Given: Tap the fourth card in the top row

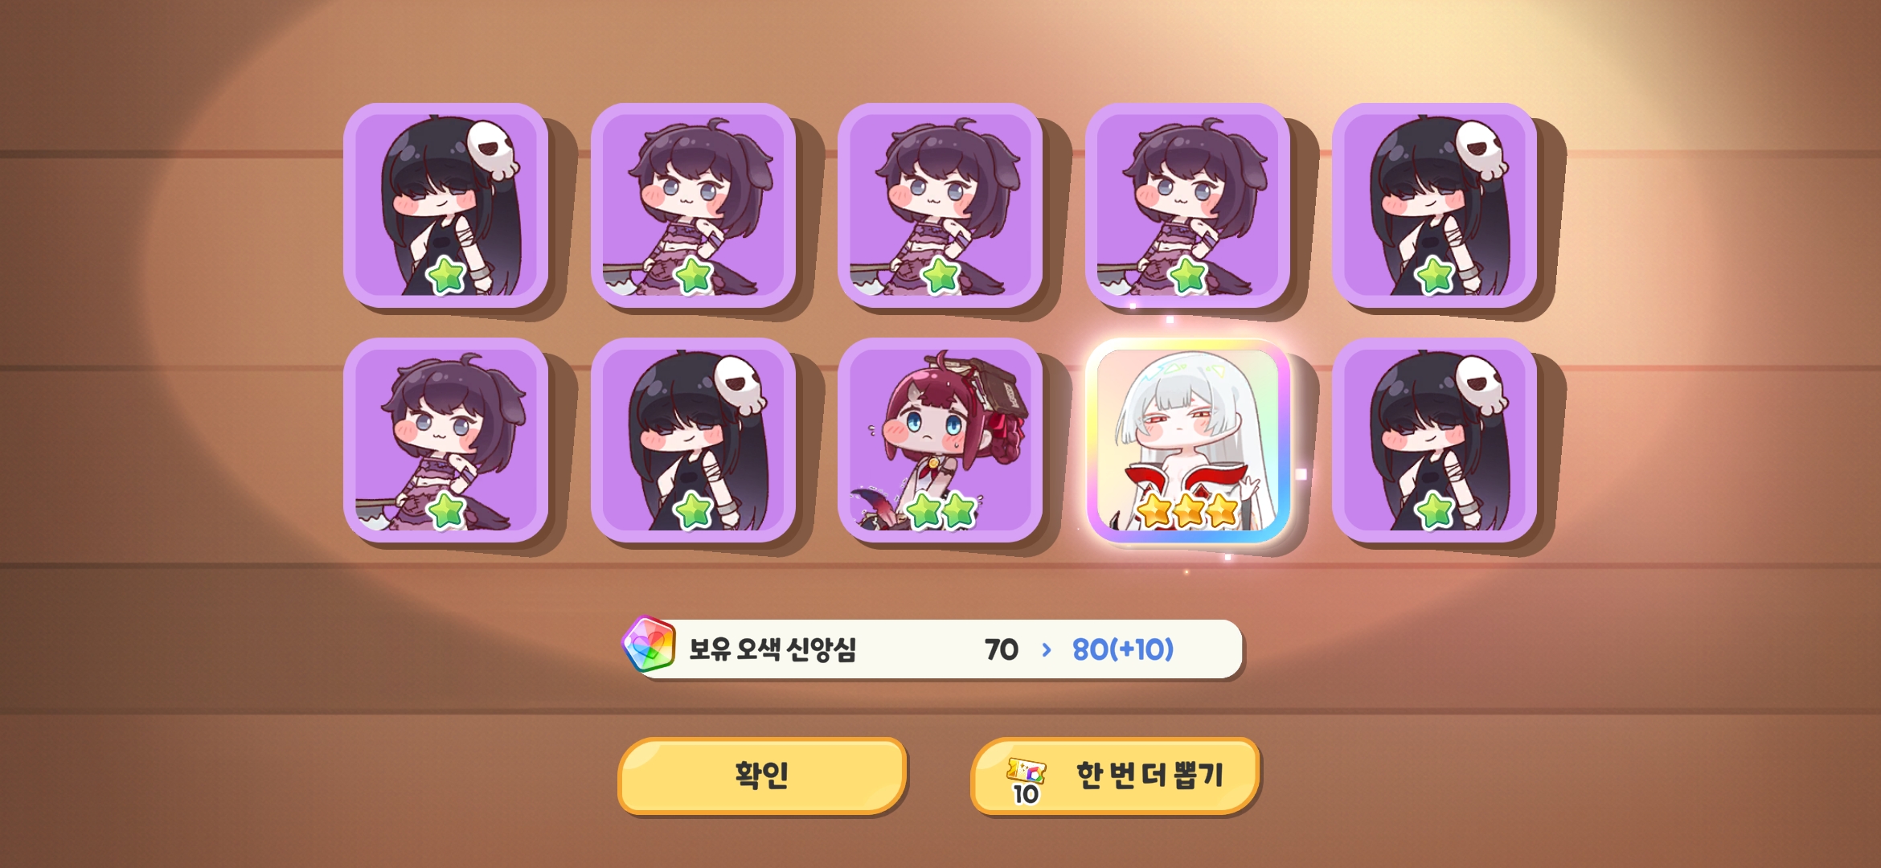Looking at the screenshot, I should (x=1187, y=205).
